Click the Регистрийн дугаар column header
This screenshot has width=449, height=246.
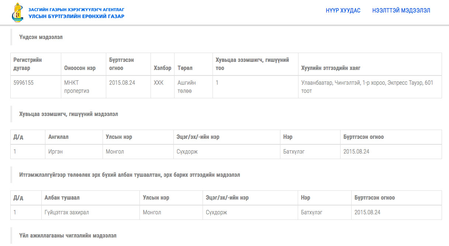[x=36, y=64]
